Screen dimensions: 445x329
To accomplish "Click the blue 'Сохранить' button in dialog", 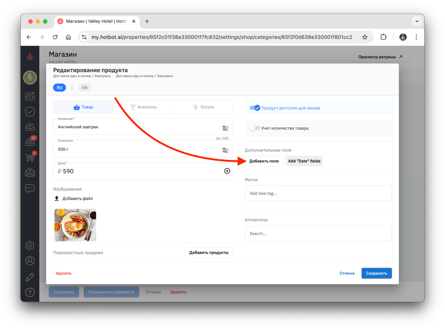I will [376, 273].
